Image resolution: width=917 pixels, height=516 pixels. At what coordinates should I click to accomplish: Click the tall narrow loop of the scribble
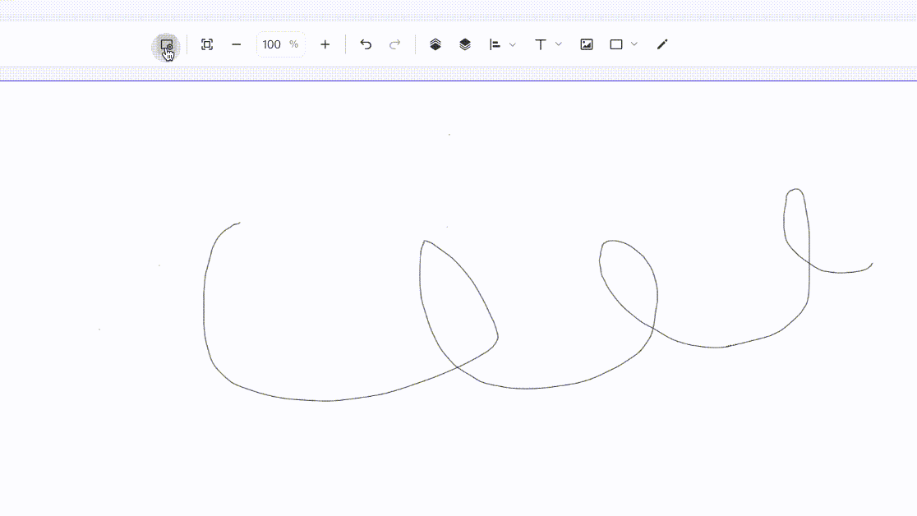(796, 228)
